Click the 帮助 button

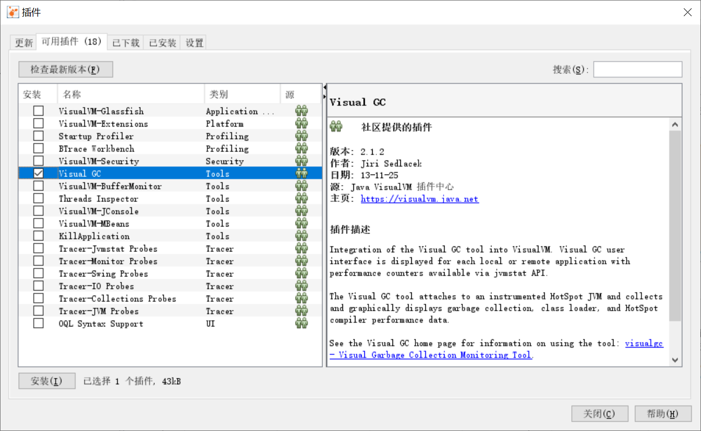click(663, 414)
